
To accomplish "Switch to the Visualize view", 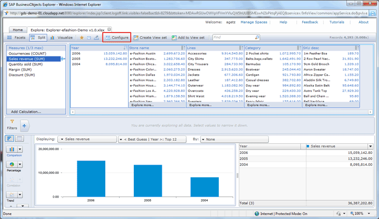I will pos(62,38).
